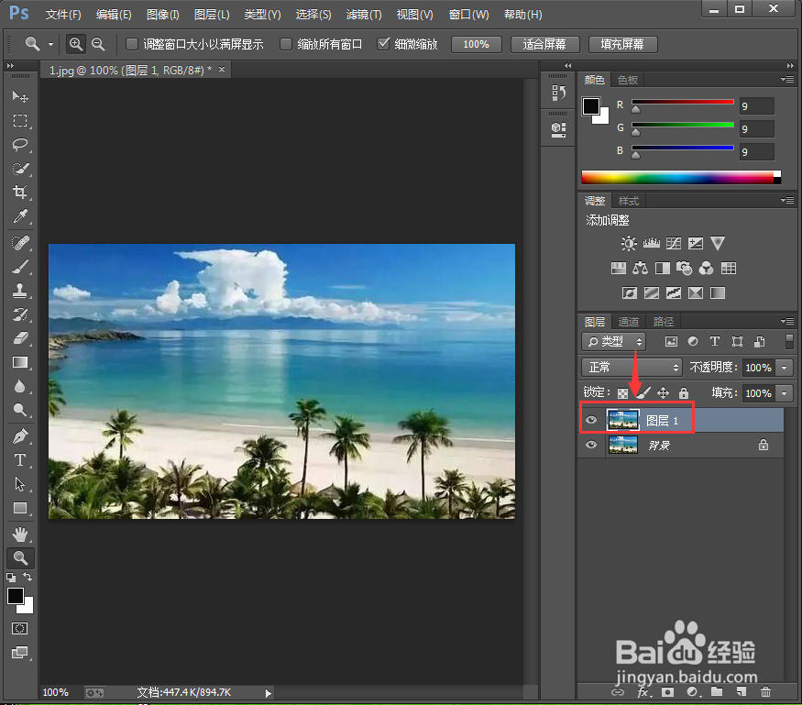Create a new layer with page icon
This screenshot has width=802, height=705.
click(x=742, y=691)
